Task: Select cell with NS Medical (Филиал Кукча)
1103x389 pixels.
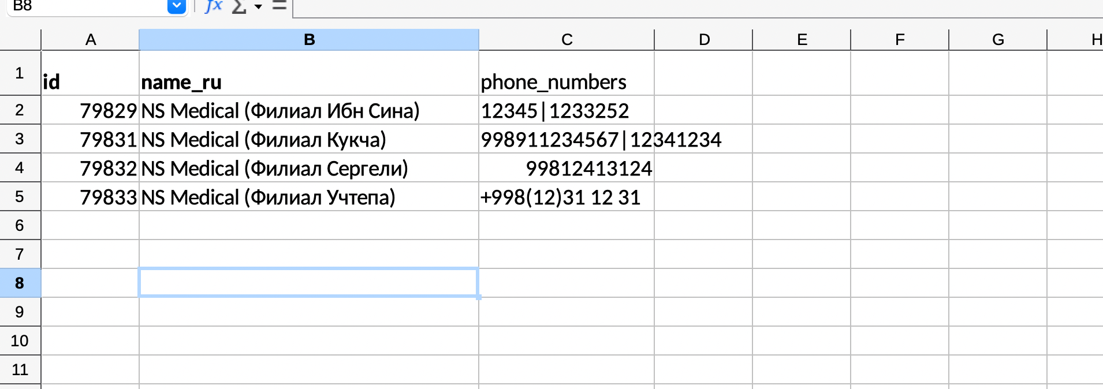Action: tap(309, 139)
